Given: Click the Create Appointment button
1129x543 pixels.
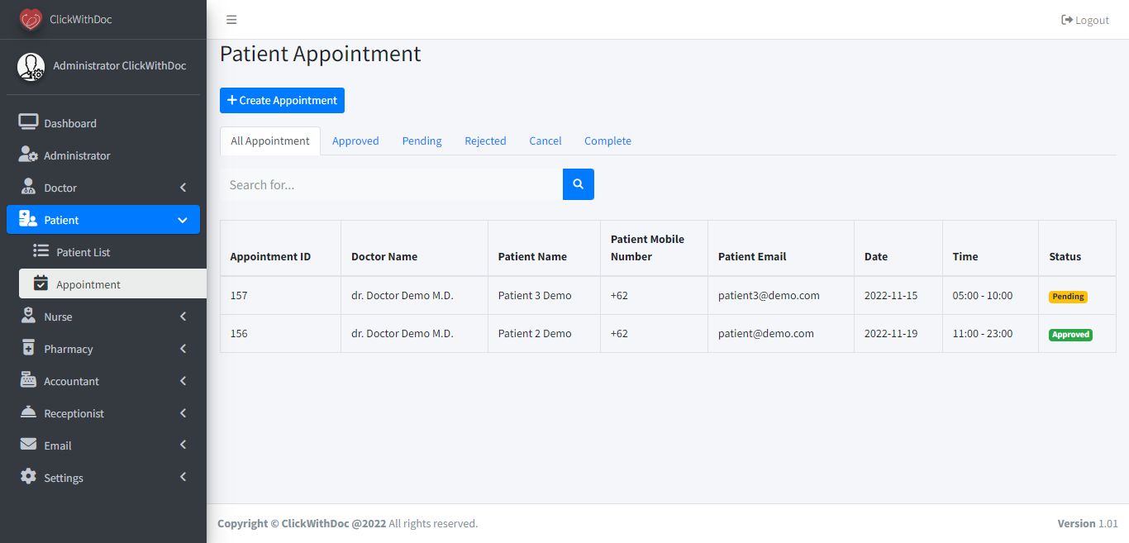Looking at the screenshot, I should [282, 101].
